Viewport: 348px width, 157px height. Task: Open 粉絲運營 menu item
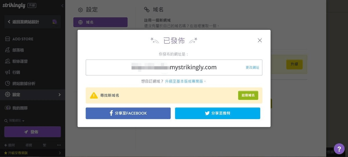(x=20, y=61)
